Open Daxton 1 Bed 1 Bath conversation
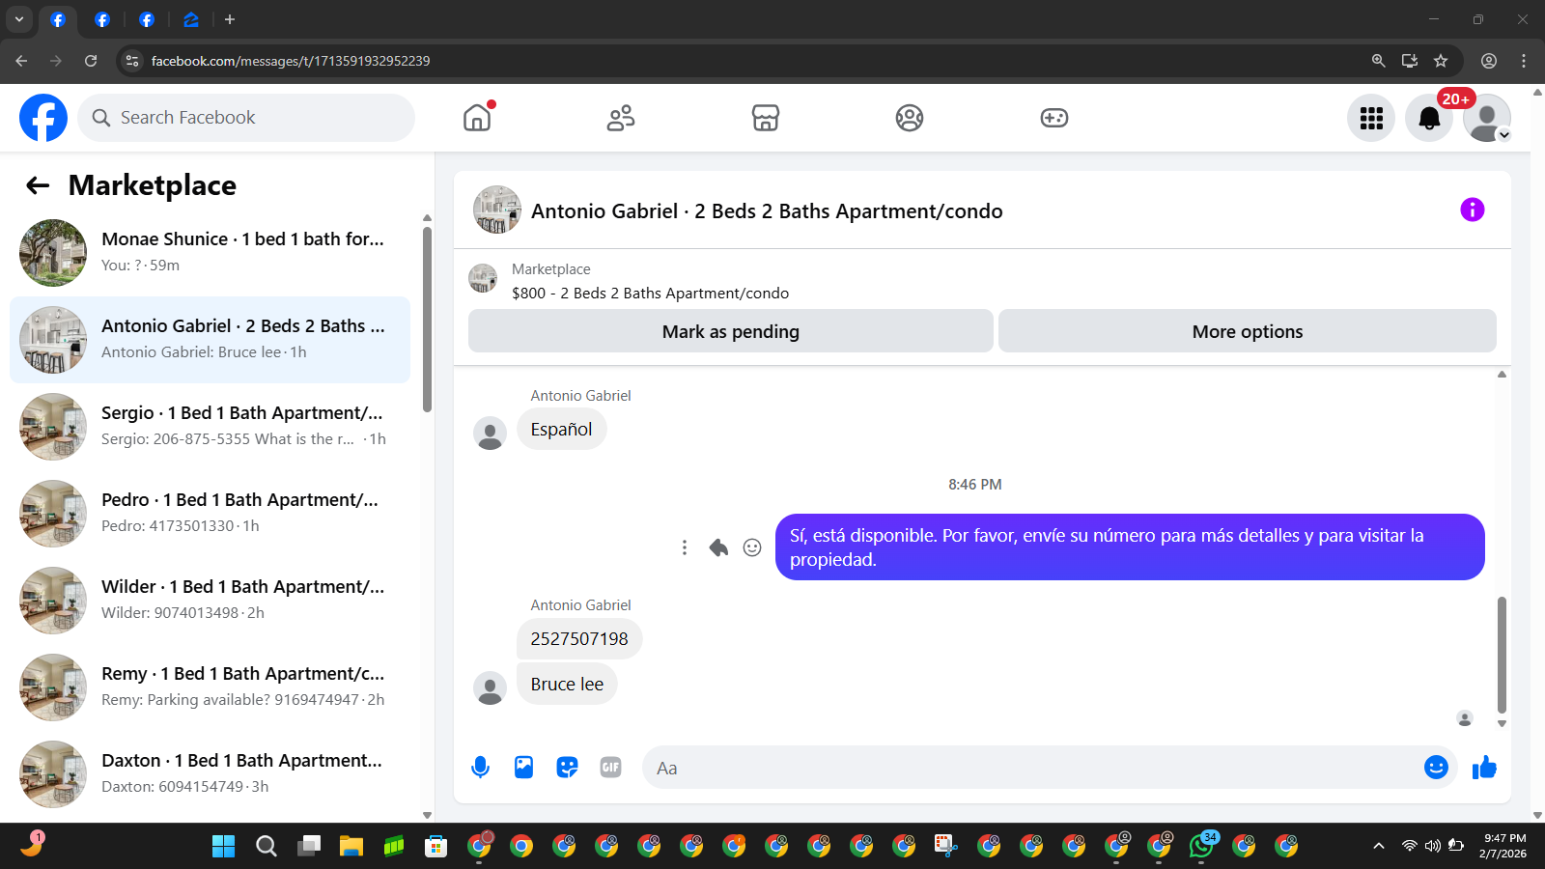 (x=210, y=774)
